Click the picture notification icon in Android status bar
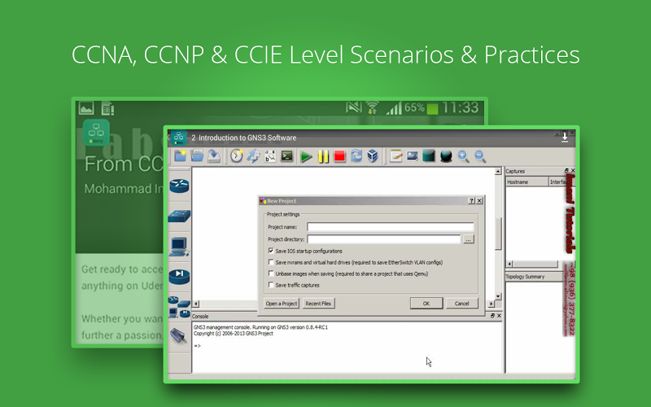This screenshot has width=651, height=407. [x=86, y=108]
